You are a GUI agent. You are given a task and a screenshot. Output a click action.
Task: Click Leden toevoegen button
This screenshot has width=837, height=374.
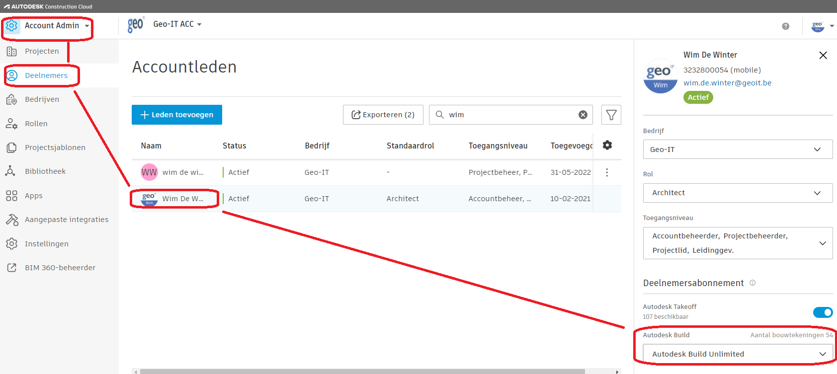(x=177, y=115)
